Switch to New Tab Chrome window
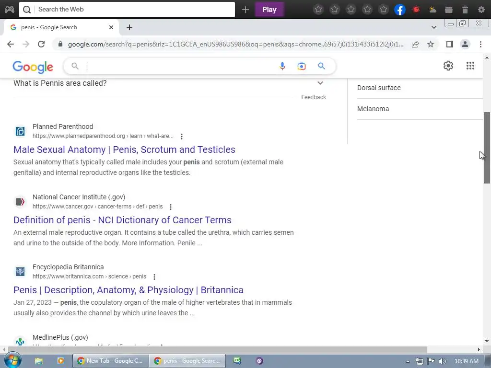Viewport: 491px width, 368px height. pos(111,361)
